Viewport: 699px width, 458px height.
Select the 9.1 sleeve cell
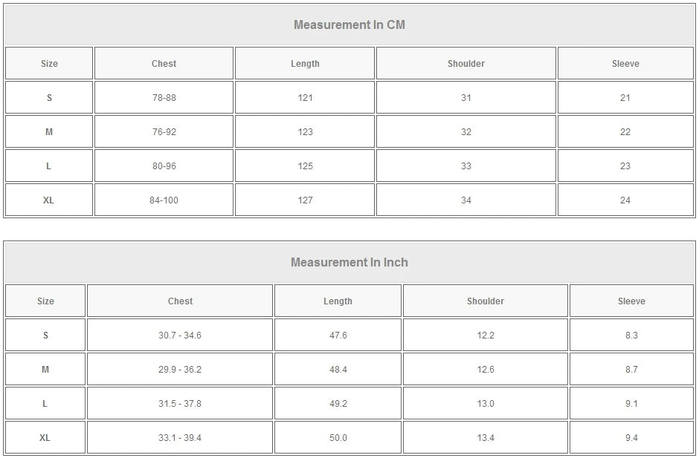(631, 404)
